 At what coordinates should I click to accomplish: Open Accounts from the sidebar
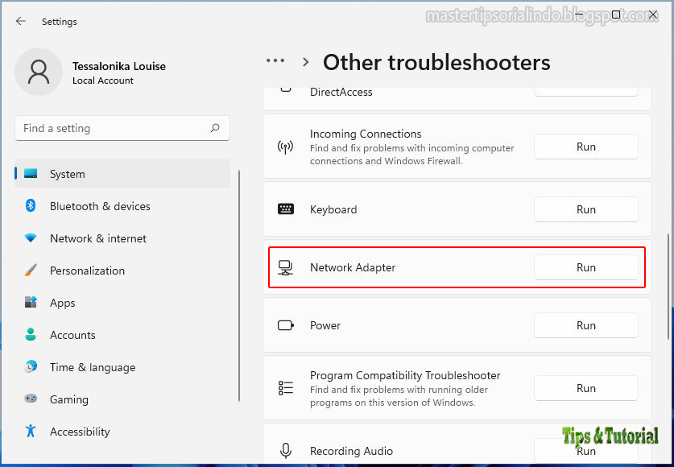tap(72, 335)
